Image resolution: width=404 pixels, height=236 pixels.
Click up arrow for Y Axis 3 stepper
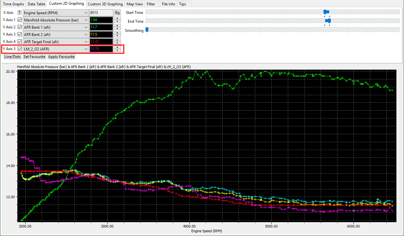pyautogui.click(x=117, y=33)
